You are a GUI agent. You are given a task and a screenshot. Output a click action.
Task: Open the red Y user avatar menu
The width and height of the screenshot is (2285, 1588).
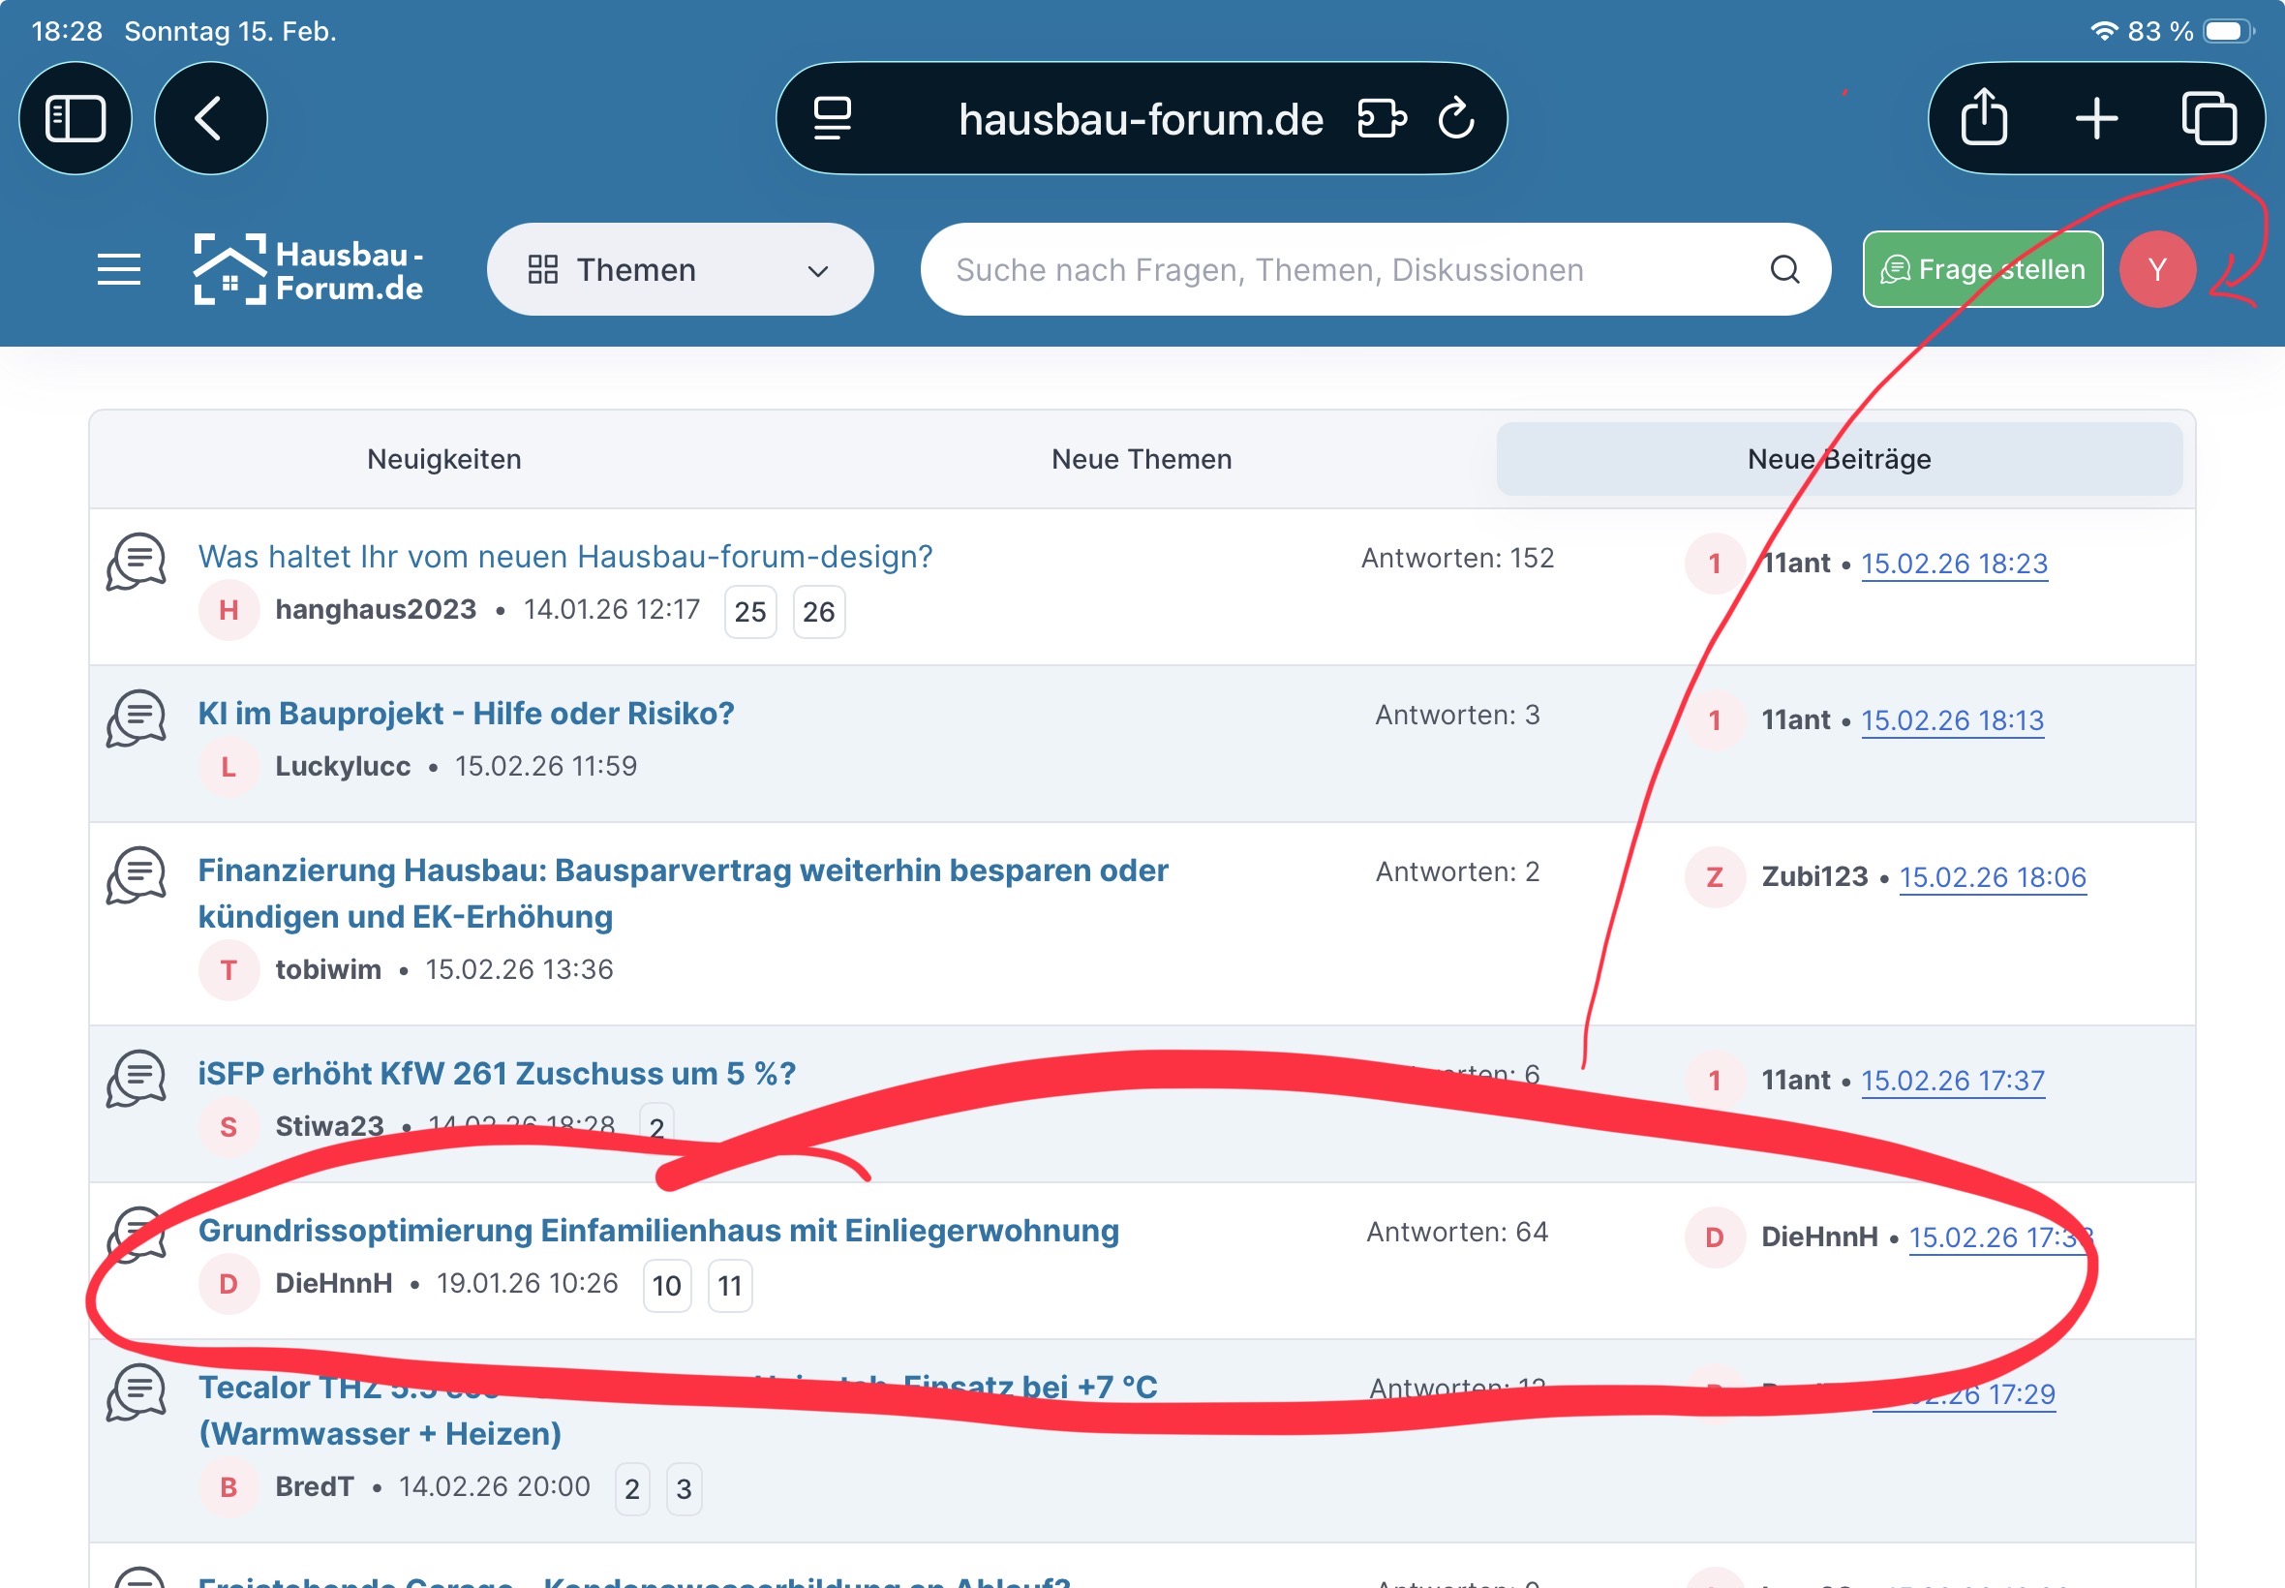pyautogui.click(x=2156, y=268)
